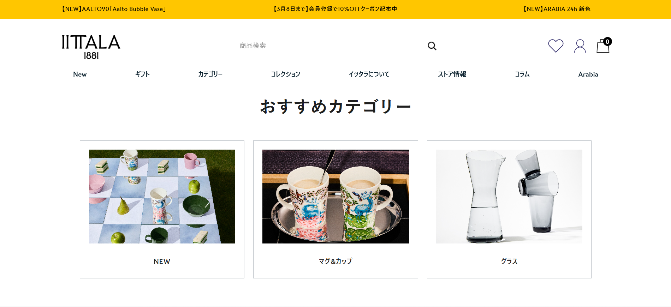Viewport: 671px width, 307px height.
Task: Go to the Arabia navigation link
Action: pyautogui.click(x=588, y=74)
